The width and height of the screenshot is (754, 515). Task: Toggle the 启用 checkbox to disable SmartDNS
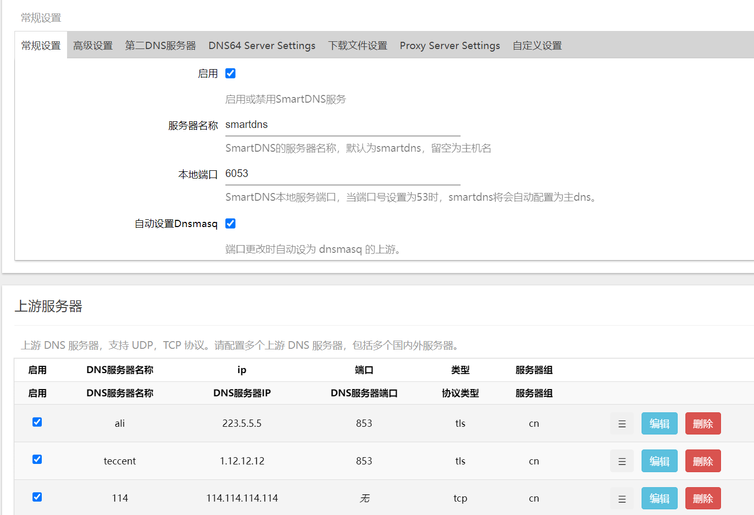(230, 73)
